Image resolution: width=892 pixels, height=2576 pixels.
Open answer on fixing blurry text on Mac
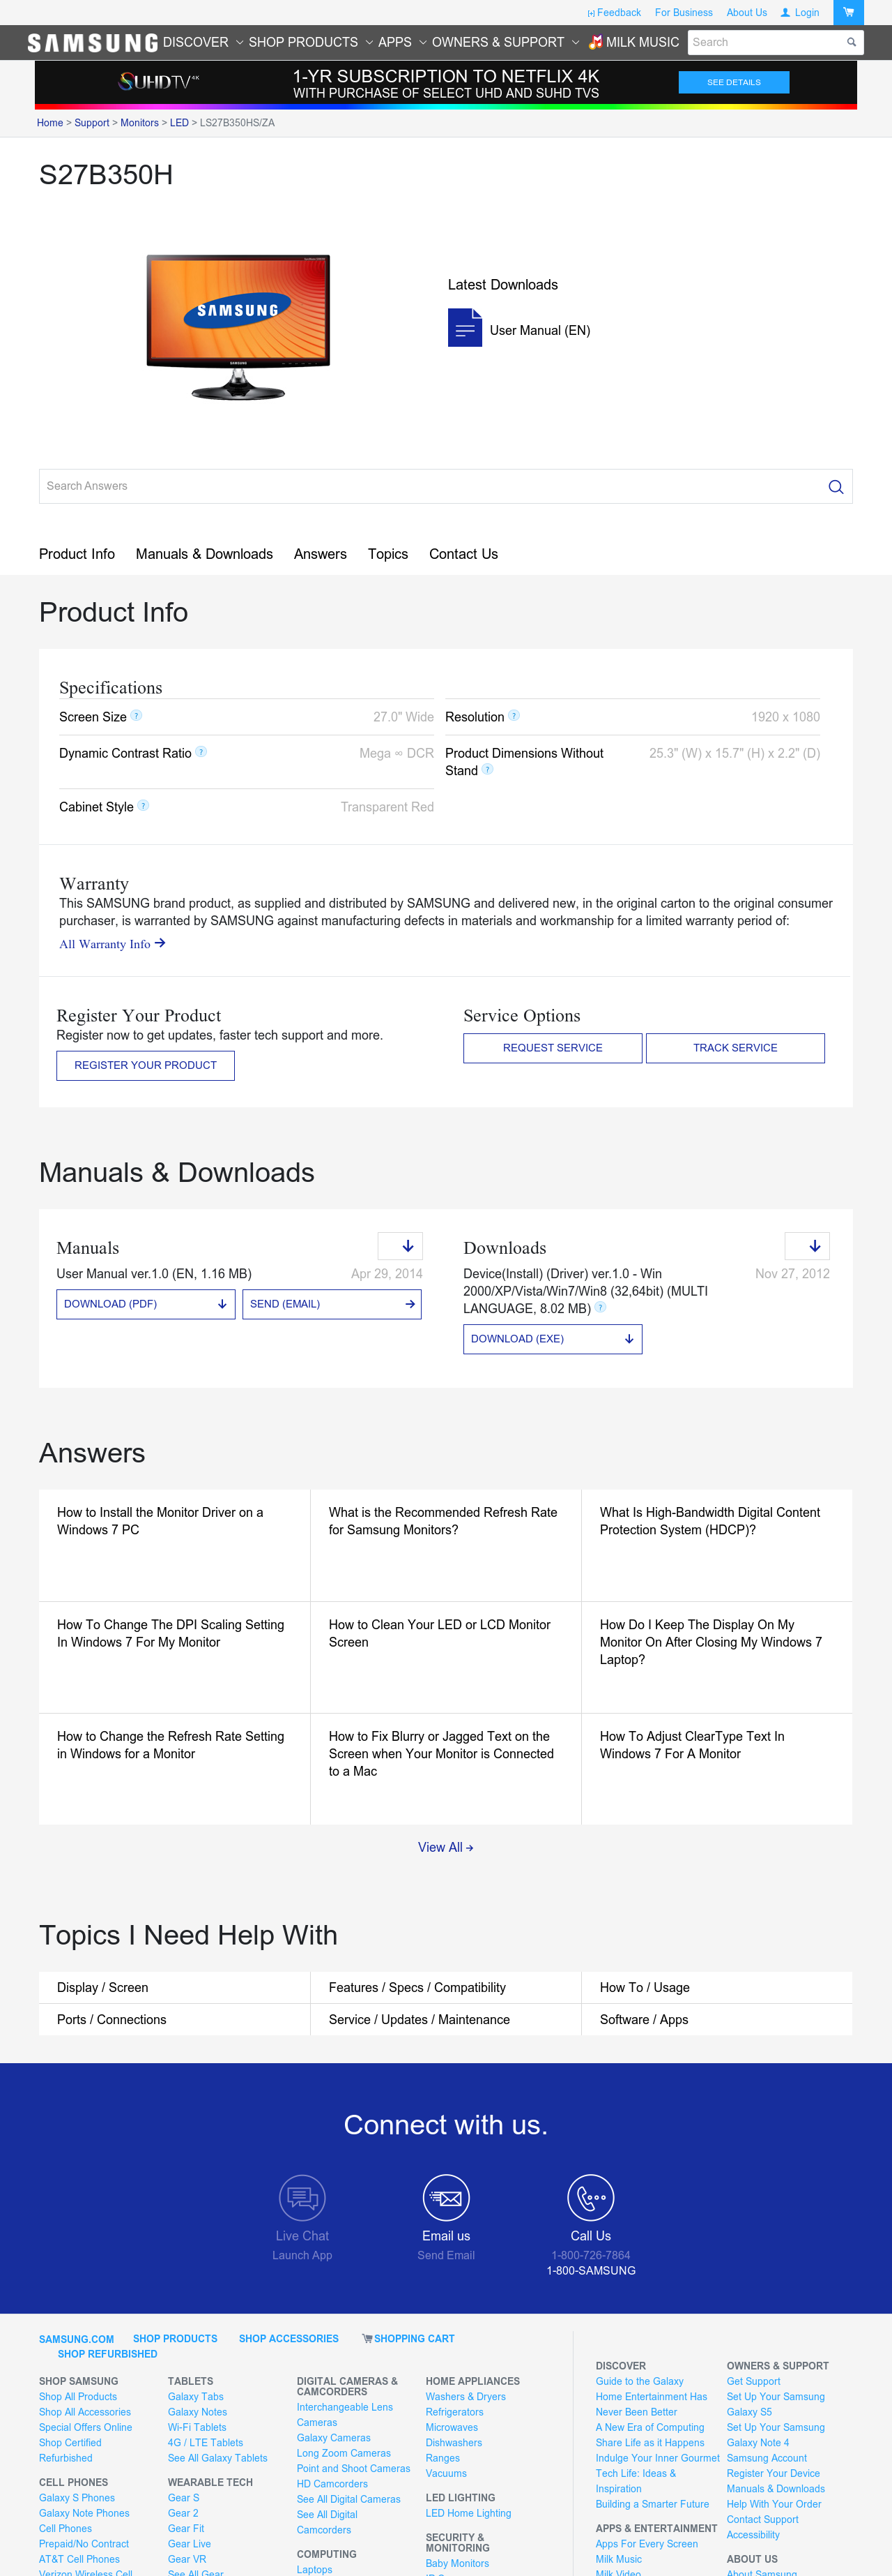pyautogui.click(x=445, y=1769)
